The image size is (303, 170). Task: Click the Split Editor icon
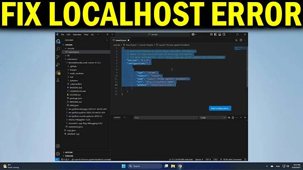241,40
